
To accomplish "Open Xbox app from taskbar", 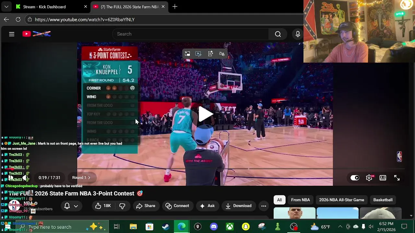I will coord(230,227).
